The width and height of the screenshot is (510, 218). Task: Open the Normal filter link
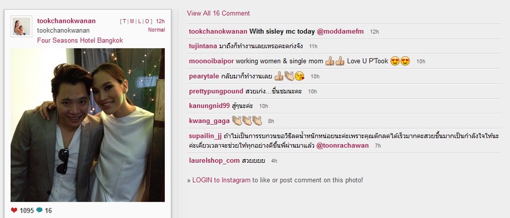[156, 30]
